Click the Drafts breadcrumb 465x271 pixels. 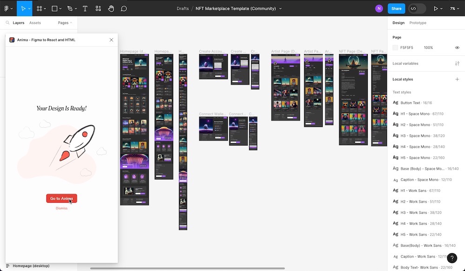point(183,8)
